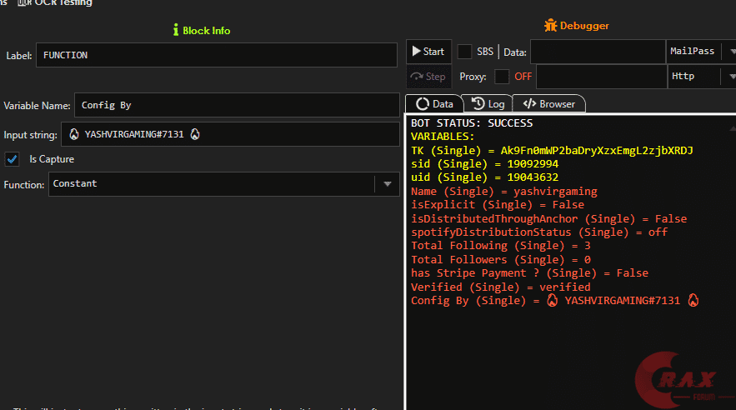Focus the Variable Name input field
This screenshot has width=736, height=410.
tap(237, 106)
